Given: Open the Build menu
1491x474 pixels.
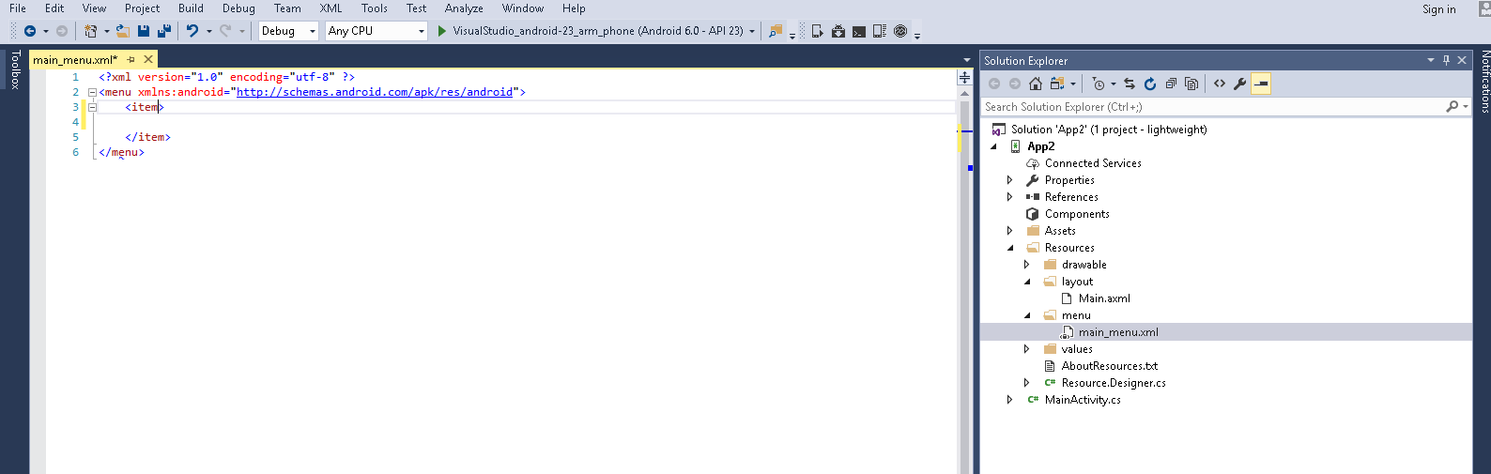Looking at the screenshot, I should pyautogui.click(x=191, y=8).
